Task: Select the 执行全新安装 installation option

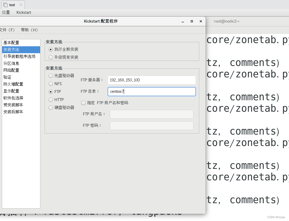Action: [50, 49]
